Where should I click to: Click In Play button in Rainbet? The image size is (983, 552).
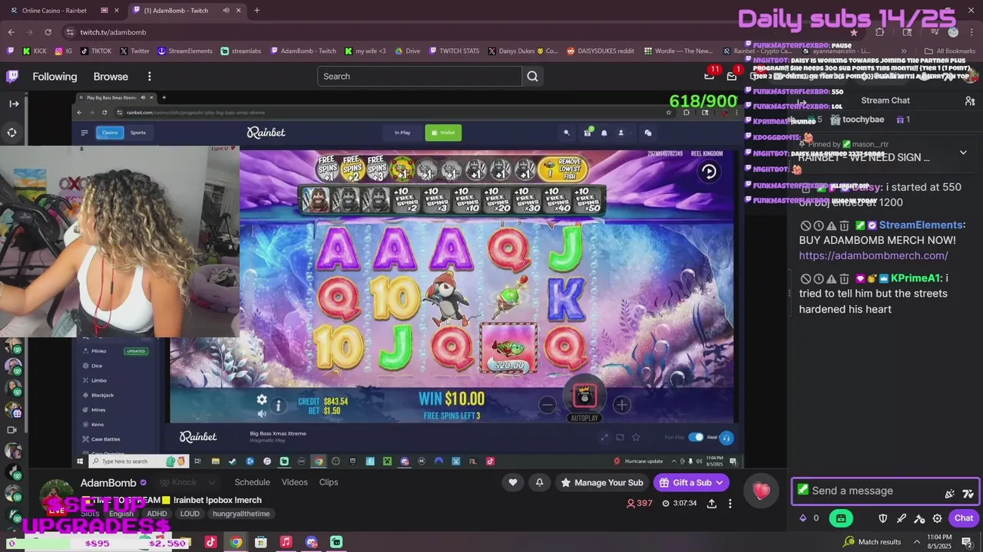402,133
